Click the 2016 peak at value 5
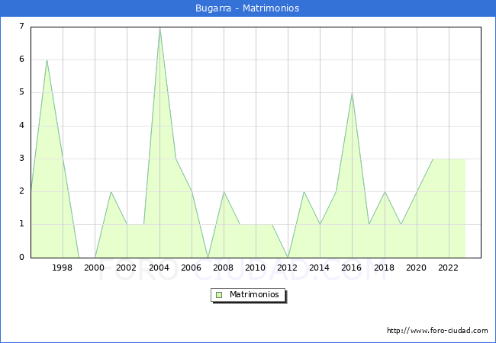Screen dimensions: 496x343 (352, 93)
